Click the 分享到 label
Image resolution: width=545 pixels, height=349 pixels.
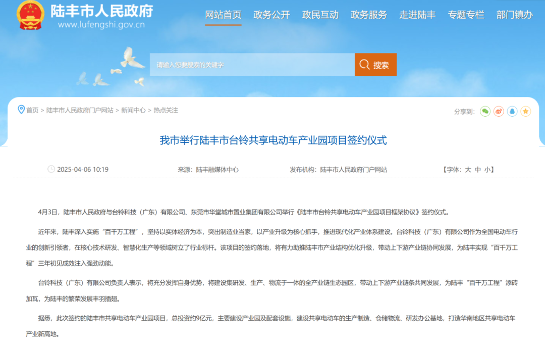click(464, 112)
